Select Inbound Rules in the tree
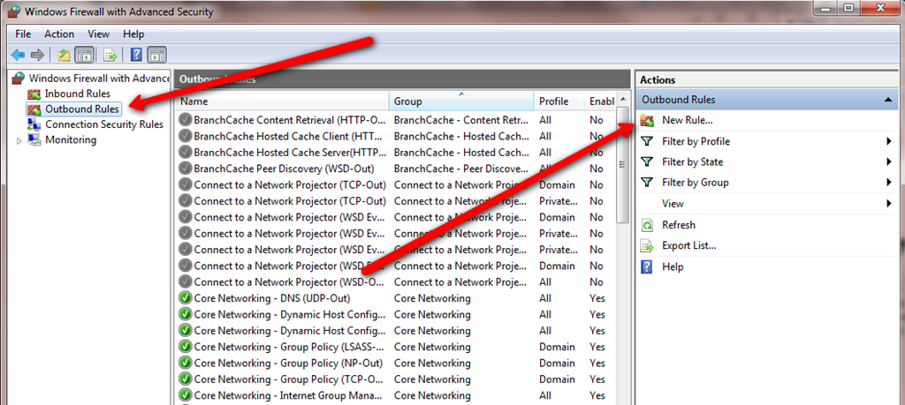Screen dimensions: 905x405 (78, 94)
